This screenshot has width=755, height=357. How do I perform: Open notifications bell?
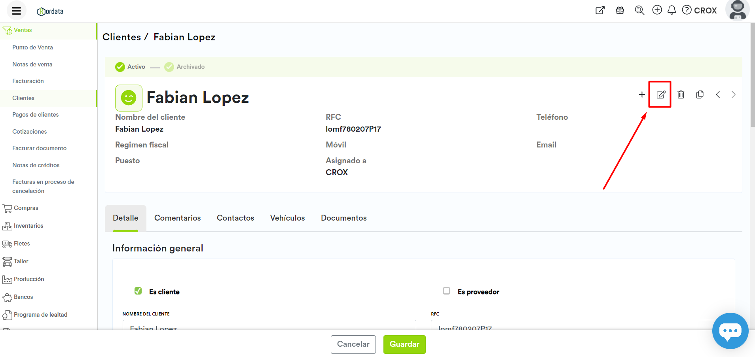pyautogui.click(x=672, y=10)
